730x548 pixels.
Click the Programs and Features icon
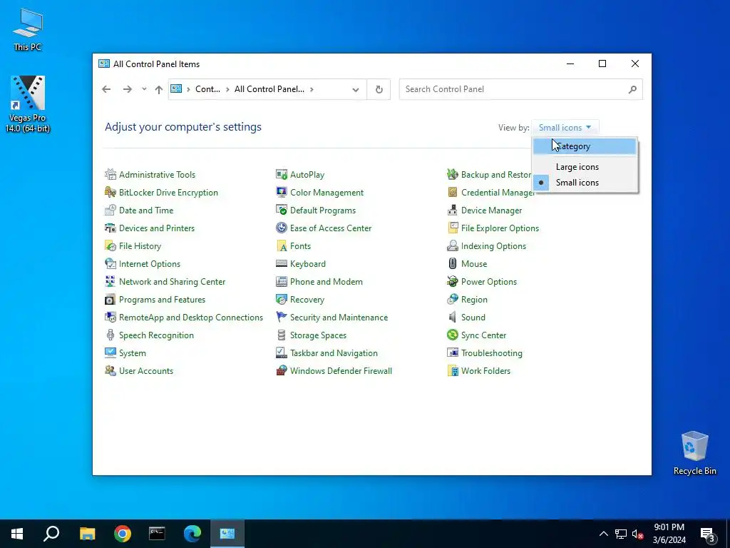tap(110, 299)
